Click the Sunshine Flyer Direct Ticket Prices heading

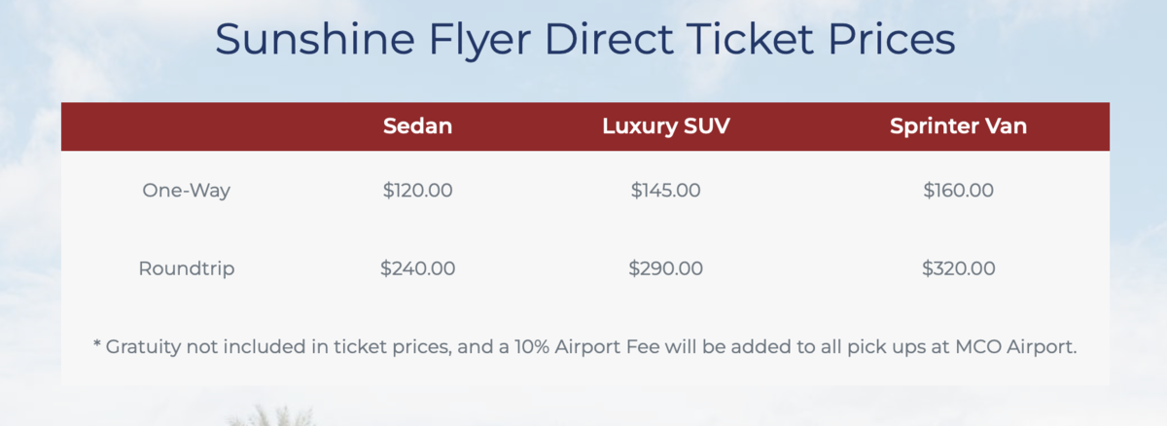tap(584, 41)
